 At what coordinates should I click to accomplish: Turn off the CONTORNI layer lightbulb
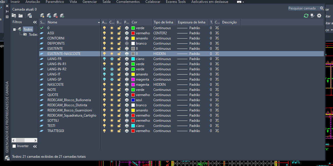(x=105, y=38)
